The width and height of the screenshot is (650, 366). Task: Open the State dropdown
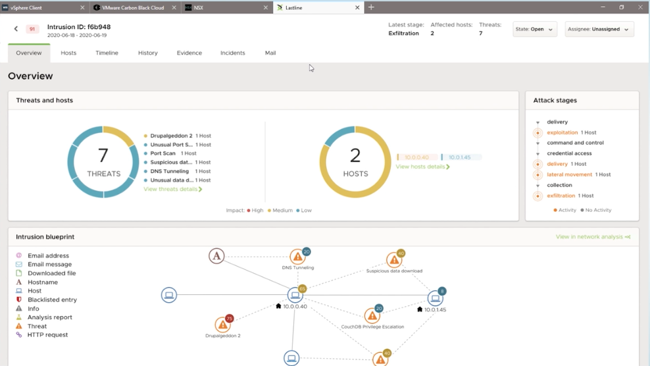534,30
